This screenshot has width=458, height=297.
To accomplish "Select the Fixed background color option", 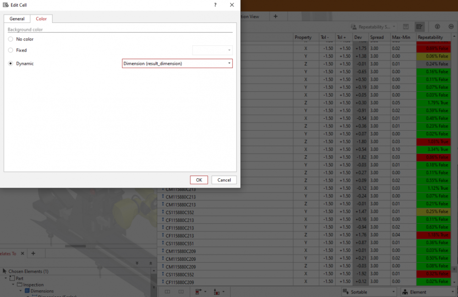I will tap(11, 50).
